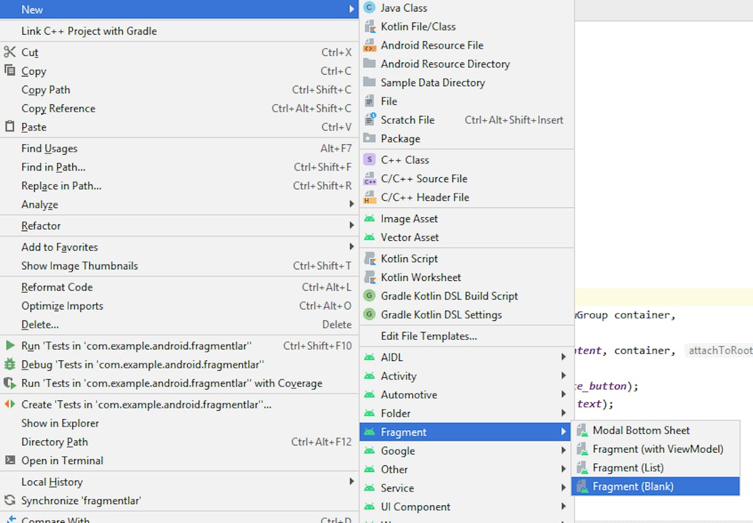
Task: Expand the Refactor submenu arrow
Action: (x=352, y=226)
